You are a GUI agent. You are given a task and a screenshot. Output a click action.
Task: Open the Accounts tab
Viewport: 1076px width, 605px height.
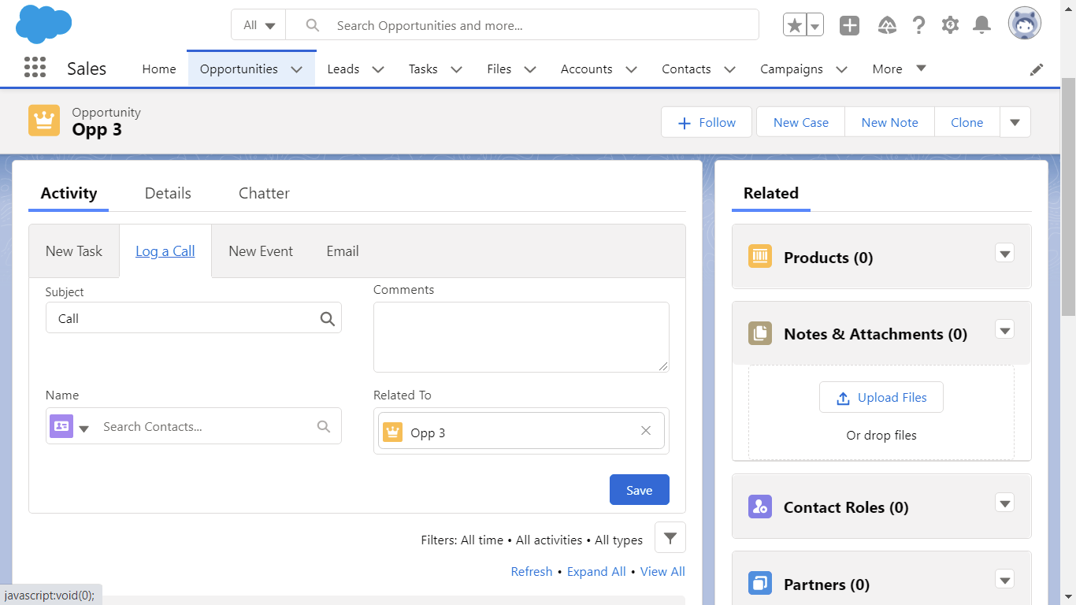587,69
